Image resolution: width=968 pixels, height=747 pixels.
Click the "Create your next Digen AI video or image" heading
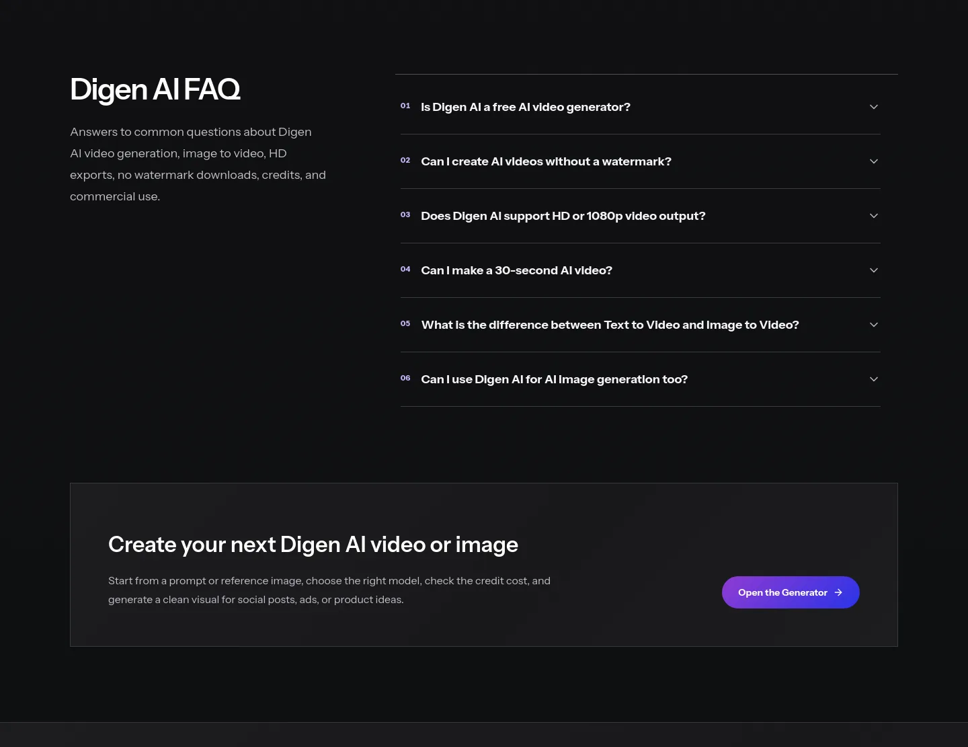pos(313,545)
